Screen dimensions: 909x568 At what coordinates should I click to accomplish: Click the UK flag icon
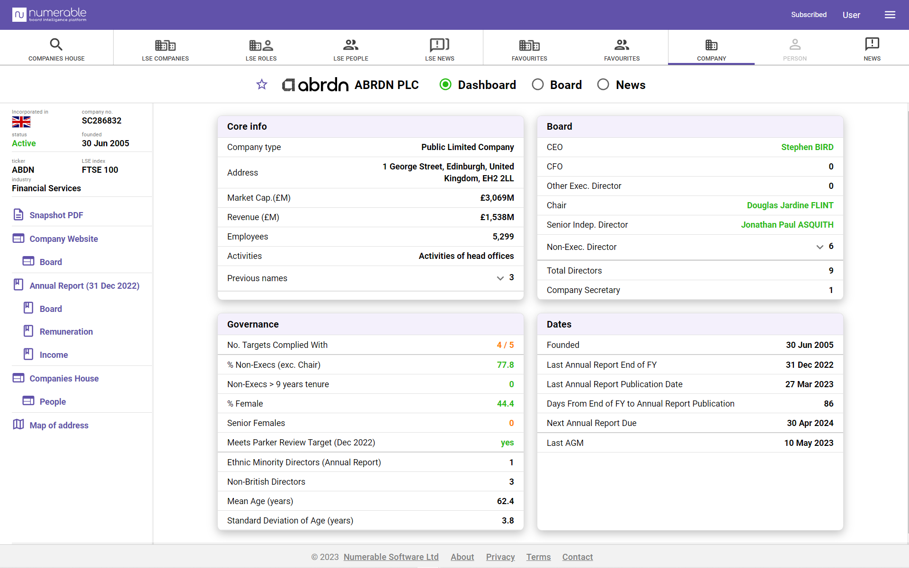point(21,122)
